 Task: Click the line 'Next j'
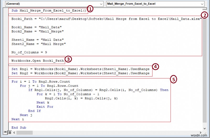coord(26,115)
